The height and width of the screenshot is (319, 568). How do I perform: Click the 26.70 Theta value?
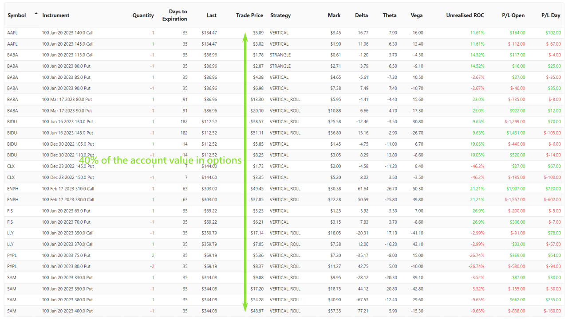392,189
